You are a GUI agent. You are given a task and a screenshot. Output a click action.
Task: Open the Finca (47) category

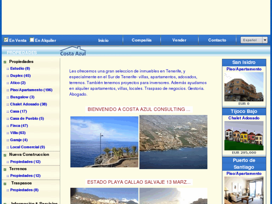19,125
